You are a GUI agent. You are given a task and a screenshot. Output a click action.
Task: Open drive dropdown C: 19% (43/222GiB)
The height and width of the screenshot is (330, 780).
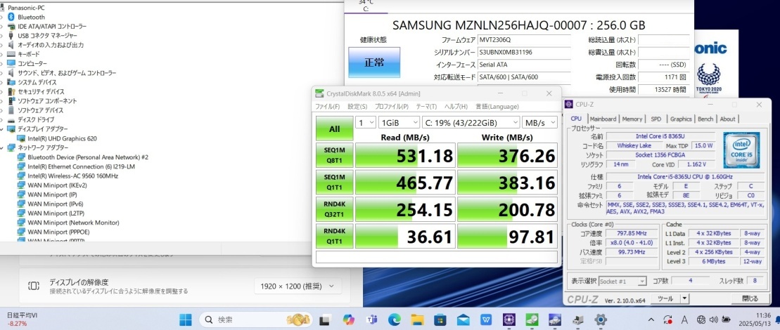pos(471,122)
